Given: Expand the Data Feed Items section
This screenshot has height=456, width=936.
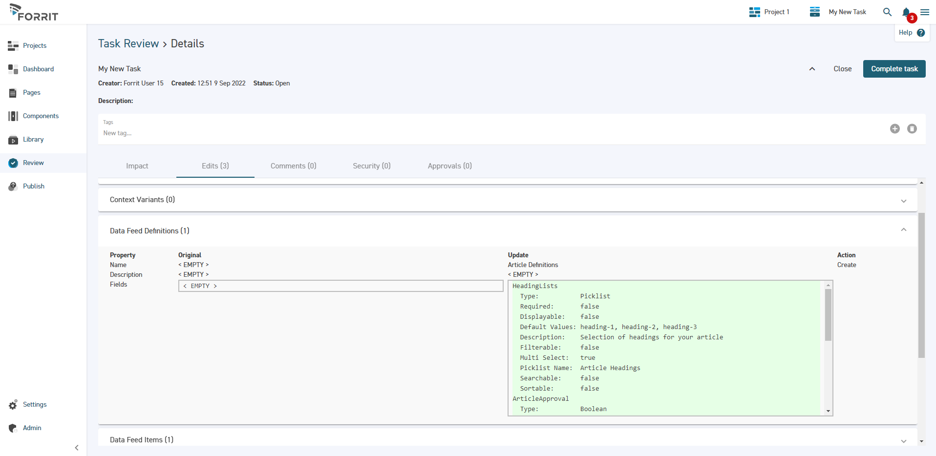Looking at the screenshot, I should pyautogui.click(x=903, y=440).
